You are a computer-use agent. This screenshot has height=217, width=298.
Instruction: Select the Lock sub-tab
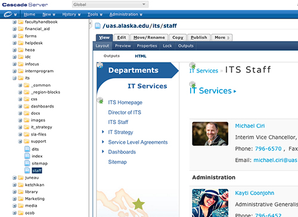click(167, 46)
